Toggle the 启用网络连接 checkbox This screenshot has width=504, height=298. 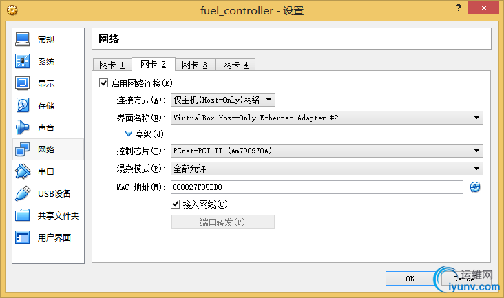[104, 83]
